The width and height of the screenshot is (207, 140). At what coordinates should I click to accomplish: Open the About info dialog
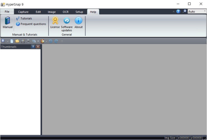[79, 23]
